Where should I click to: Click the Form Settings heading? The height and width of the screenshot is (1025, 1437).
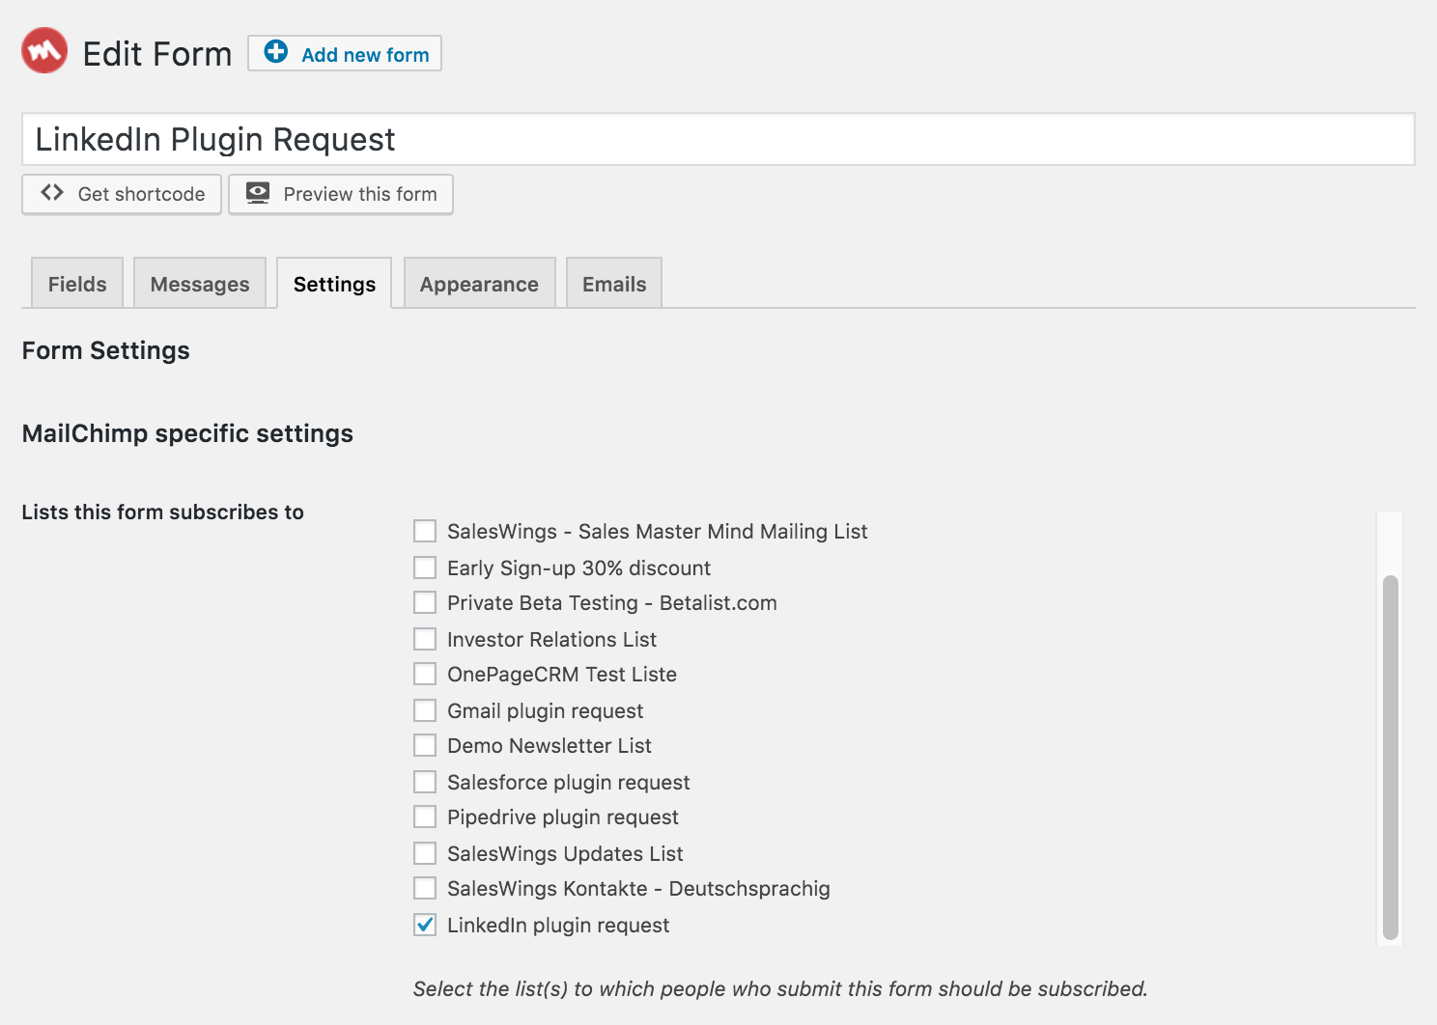click(x=106, y=350)
